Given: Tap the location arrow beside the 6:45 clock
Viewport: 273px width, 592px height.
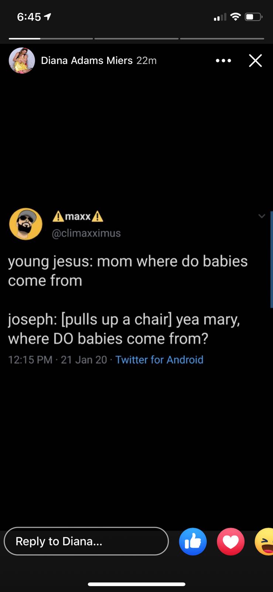Looking at the screenshot, I should (x=47, y=17).
